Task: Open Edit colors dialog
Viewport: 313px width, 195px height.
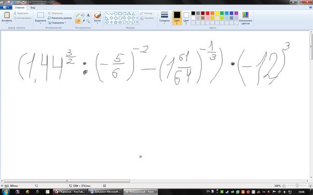Action: coord(246,18)
